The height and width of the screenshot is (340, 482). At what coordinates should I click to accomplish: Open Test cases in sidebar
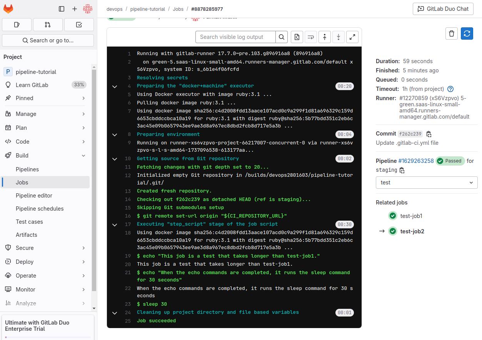(x=46, y=222)
